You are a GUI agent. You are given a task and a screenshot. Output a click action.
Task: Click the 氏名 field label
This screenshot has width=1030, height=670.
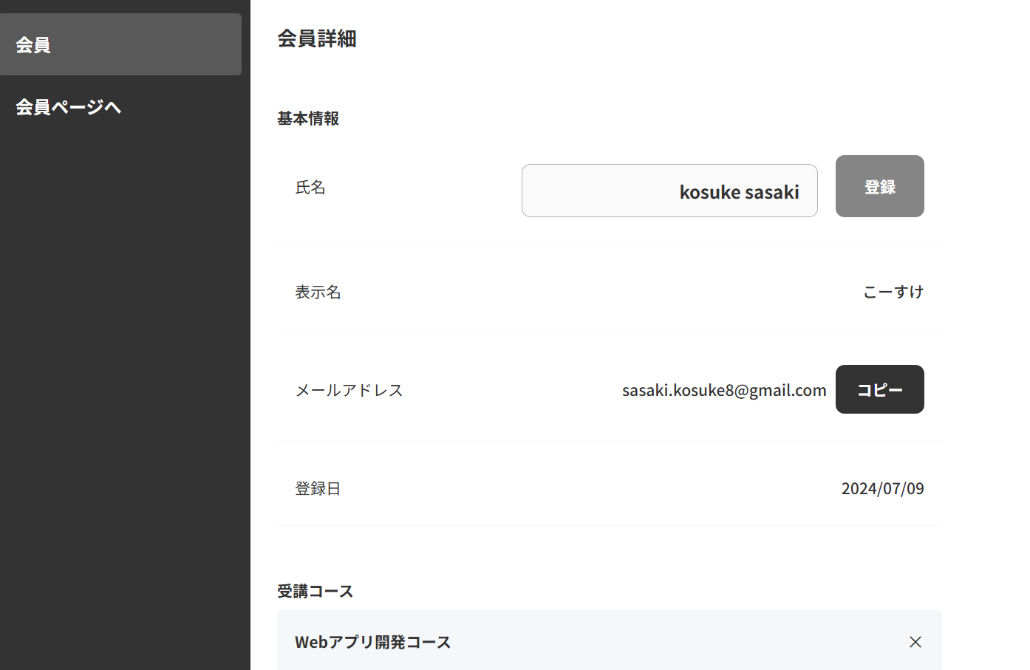pos(310,188)
